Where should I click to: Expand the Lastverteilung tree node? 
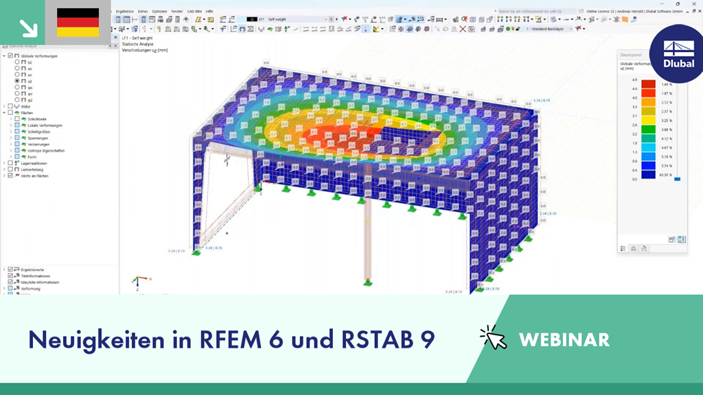pyautogui.click(x=5, y=169)
